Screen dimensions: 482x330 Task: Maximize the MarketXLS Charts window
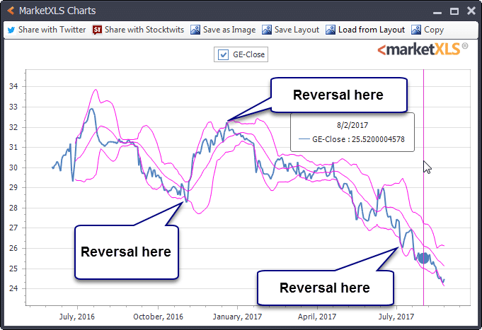[454, 11]
